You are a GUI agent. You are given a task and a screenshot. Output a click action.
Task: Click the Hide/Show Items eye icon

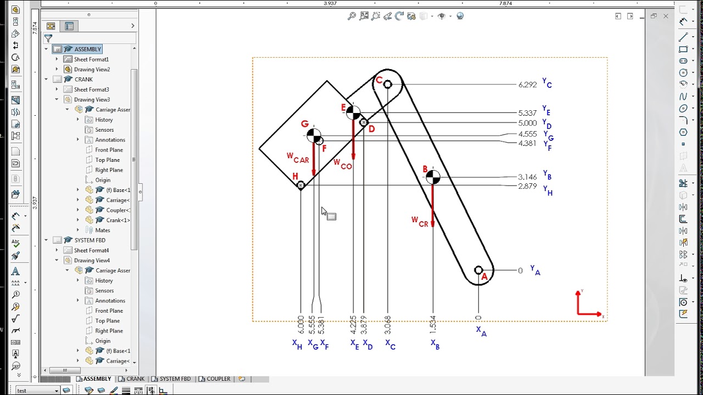coord(441,16)
